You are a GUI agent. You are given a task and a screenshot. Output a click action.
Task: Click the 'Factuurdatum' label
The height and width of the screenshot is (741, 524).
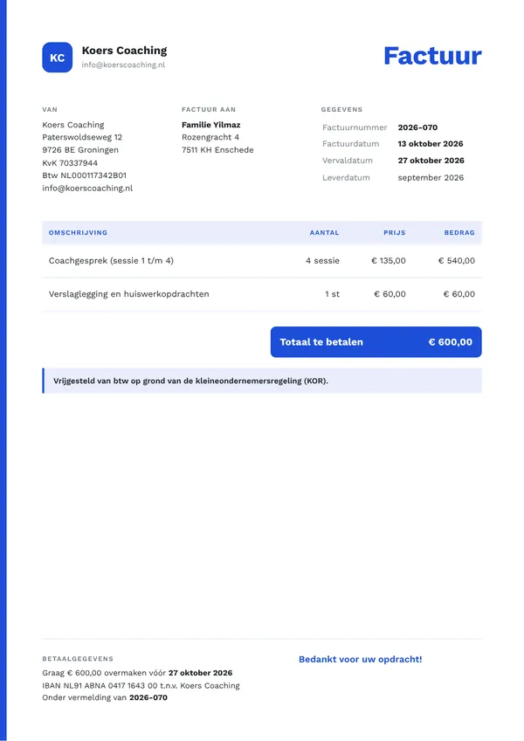click(x=350, y=144)
